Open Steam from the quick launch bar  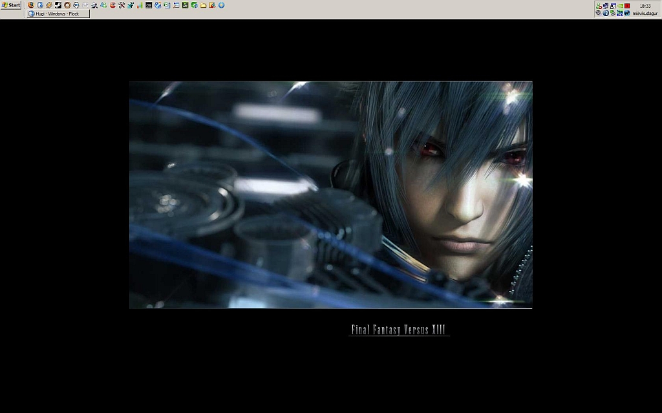coord(58,5)
